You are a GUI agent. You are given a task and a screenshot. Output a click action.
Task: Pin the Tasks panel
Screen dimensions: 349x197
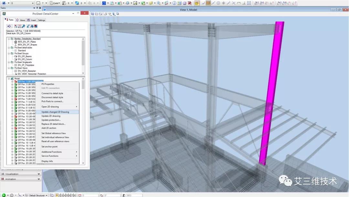coord(37,8)
